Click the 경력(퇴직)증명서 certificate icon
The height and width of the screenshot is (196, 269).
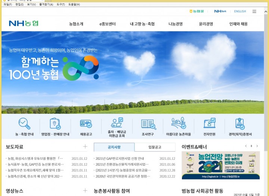(x=240, y=124)
